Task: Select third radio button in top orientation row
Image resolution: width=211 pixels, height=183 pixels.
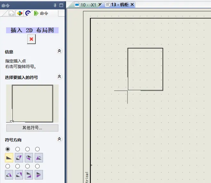Action: [27, 149]
